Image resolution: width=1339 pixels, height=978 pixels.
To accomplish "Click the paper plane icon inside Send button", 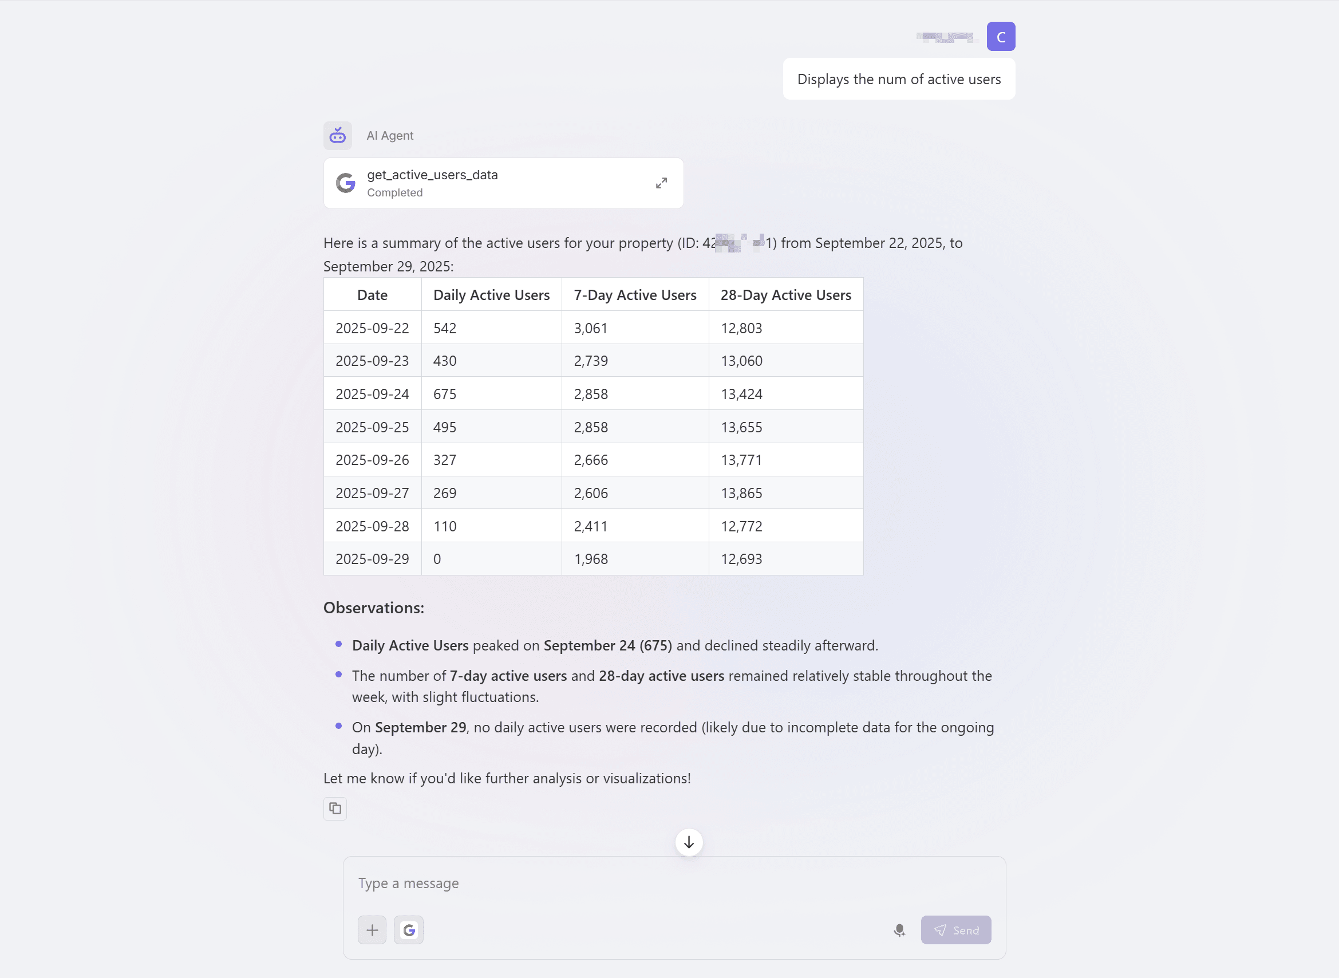I will [941, 929].
